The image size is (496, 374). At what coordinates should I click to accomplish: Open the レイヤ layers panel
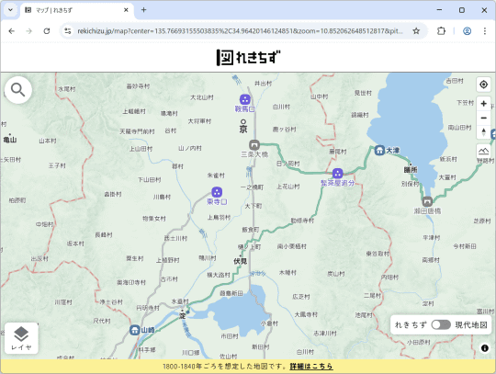click(x=21, y=338)
